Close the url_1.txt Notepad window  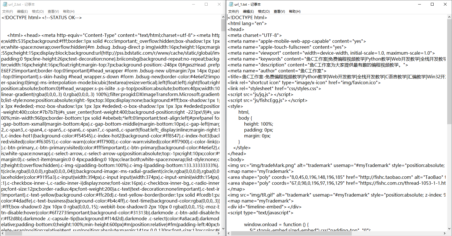coord(445,4)
